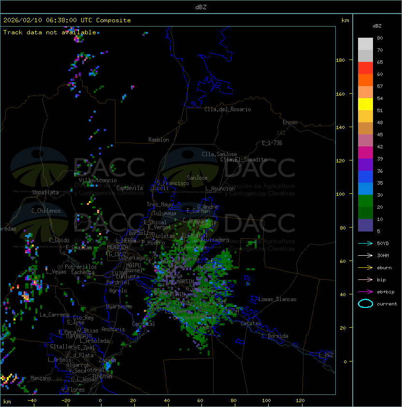The width and height of the screenshot is (402, 407).
Task: Click the La_Carrera label
Action: point(55,315)
